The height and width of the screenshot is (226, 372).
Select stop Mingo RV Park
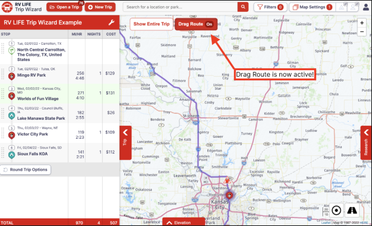(x=31, y=75)
